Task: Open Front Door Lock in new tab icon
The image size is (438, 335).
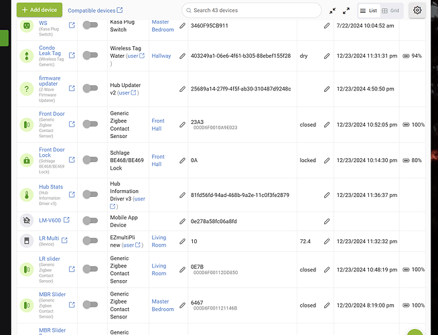Action: pyautogui.click(x=72, y=160)
